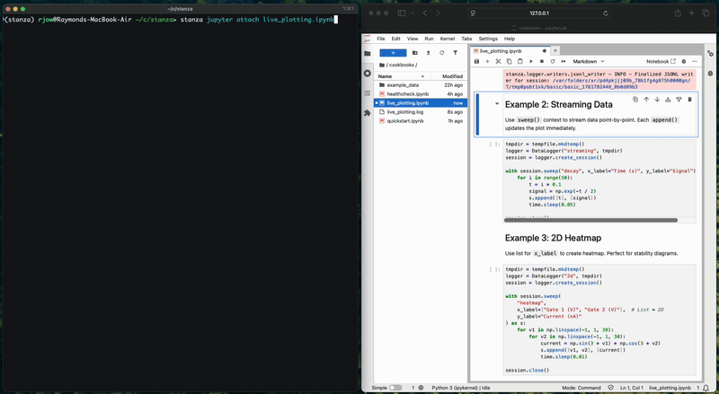Open the example_data folder
The width and height of the screenshot is (719, 394).
[403, 85]
